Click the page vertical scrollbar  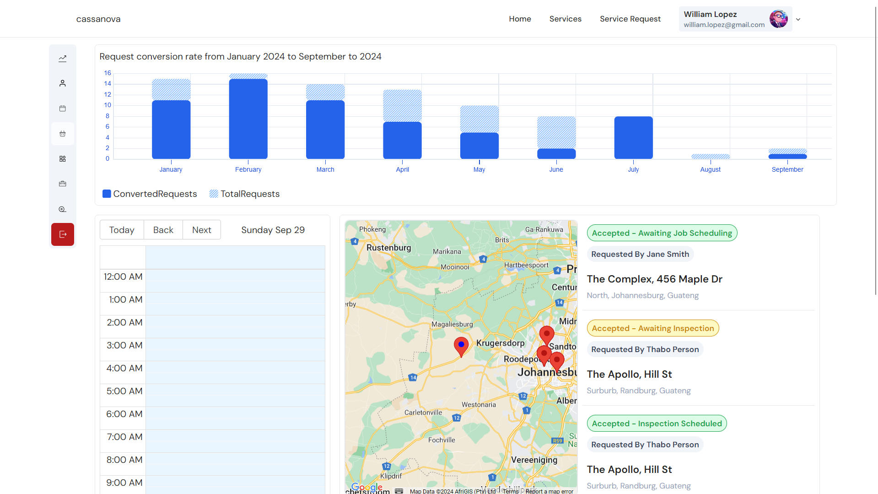876,151
